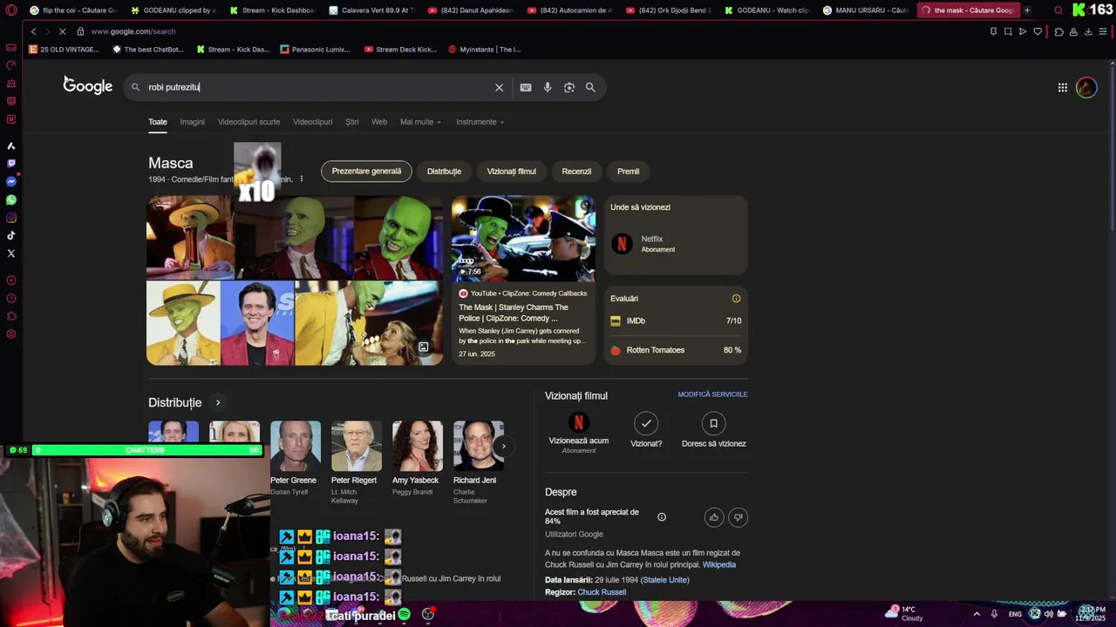This screenshot has width=1116, height=627.
Task: Open the Chuck Russell director link
Action: (x=602, y=592)
